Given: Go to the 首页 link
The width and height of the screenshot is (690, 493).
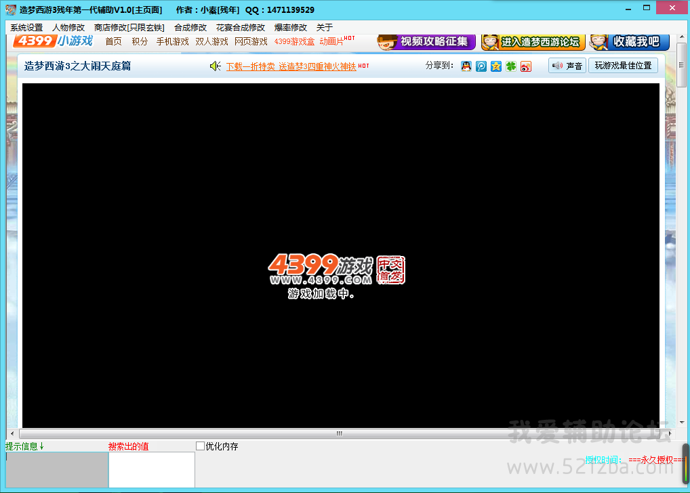Looking at the screenshot, I should tap(114, 41).
